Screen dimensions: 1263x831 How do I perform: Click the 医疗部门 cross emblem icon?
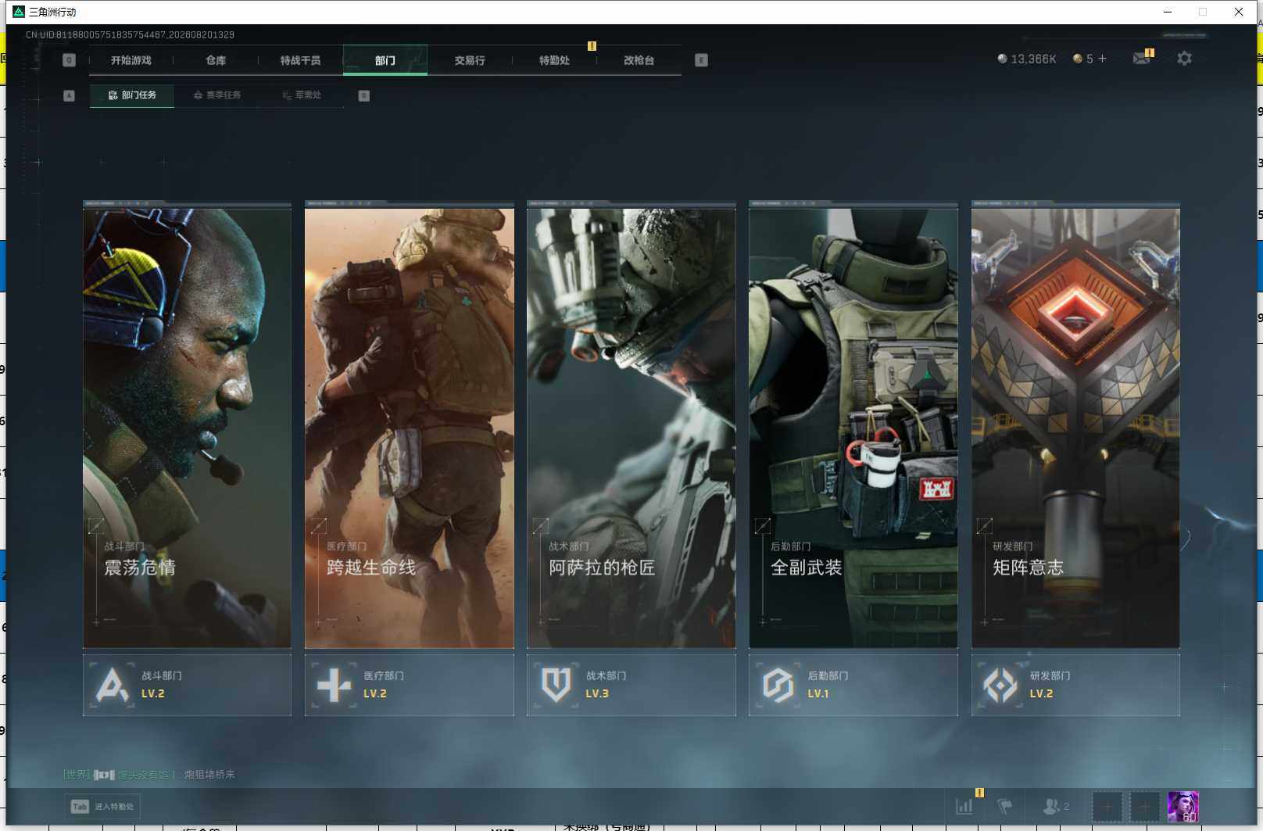[334, 685]
